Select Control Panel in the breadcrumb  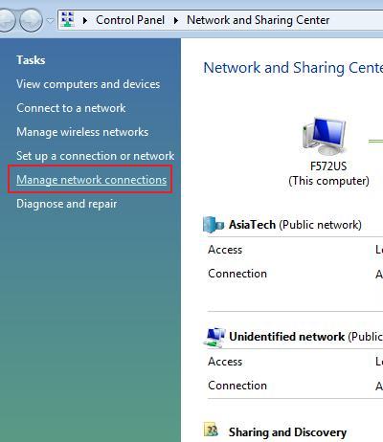(130, 20)
